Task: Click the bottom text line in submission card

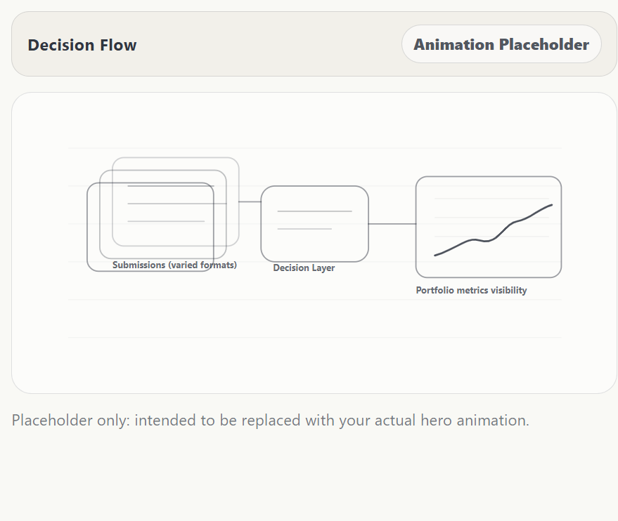Action: click(166, 221)
